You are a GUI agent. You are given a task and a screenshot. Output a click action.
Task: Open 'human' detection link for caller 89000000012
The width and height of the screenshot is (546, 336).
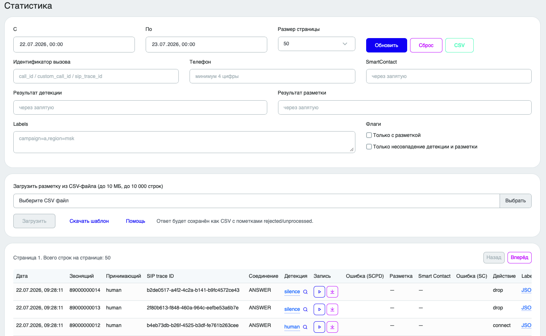pyautogui.click(x=292, y=327)
